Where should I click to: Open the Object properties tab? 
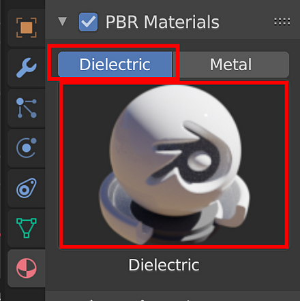(27, 27)
